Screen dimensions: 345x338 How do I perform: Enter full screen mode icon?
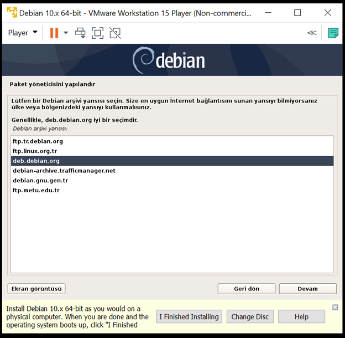pos(97,33)
